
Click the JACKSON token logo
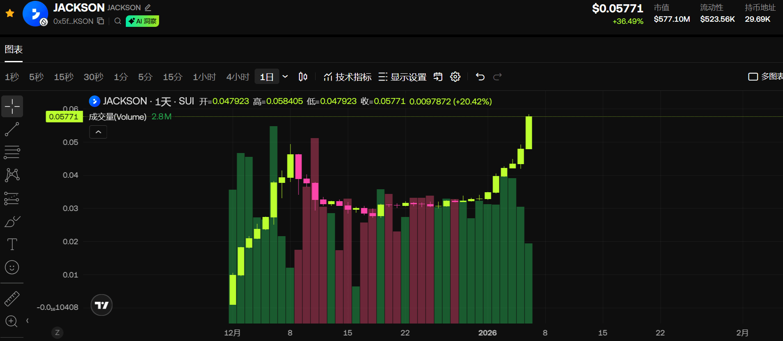(x=35, y=14)
